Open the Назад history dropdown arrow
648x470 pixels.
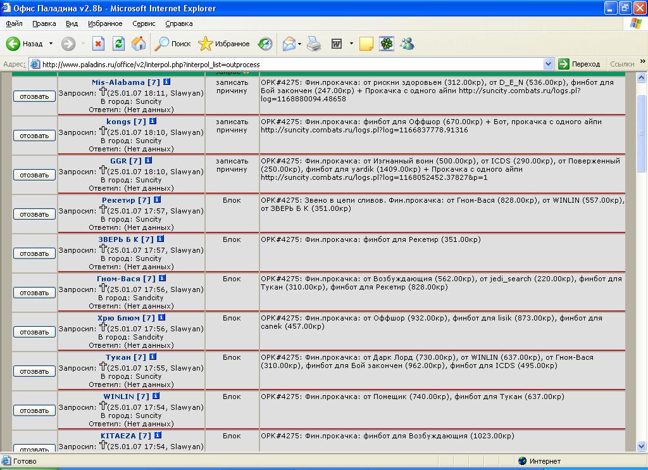tap(51, 44)
